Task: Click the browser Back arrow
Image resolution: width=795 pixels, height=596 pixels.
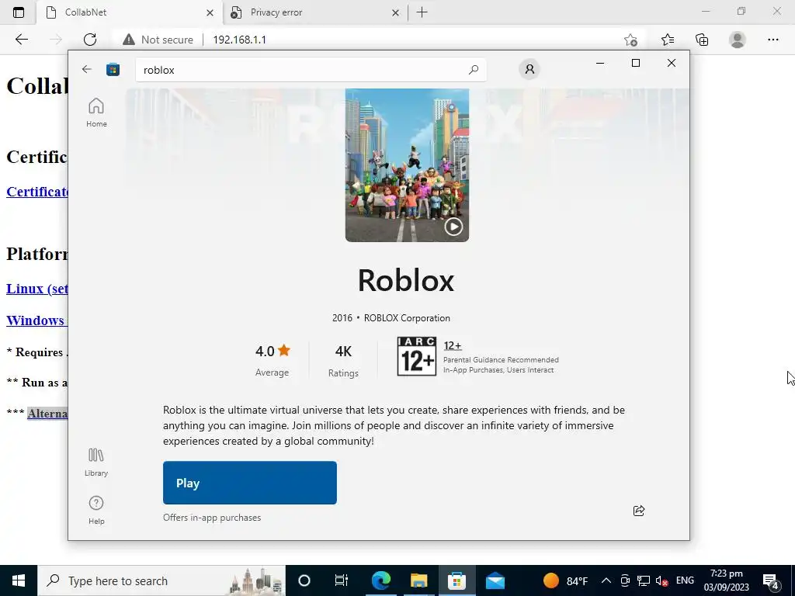Action: pos(21,40)
